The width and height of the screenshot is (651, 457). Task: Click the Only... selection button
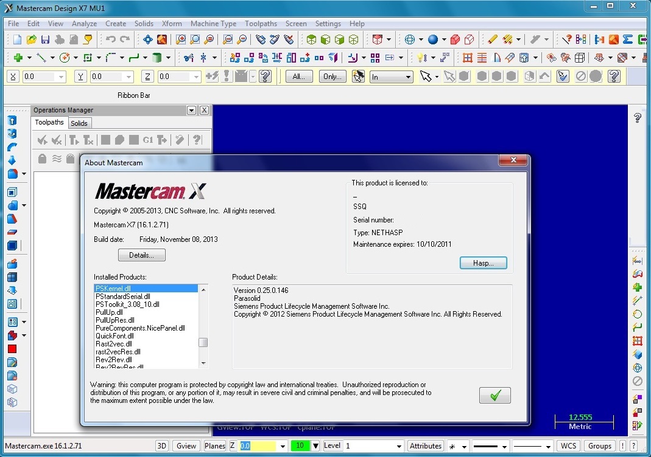coord(333,76)
